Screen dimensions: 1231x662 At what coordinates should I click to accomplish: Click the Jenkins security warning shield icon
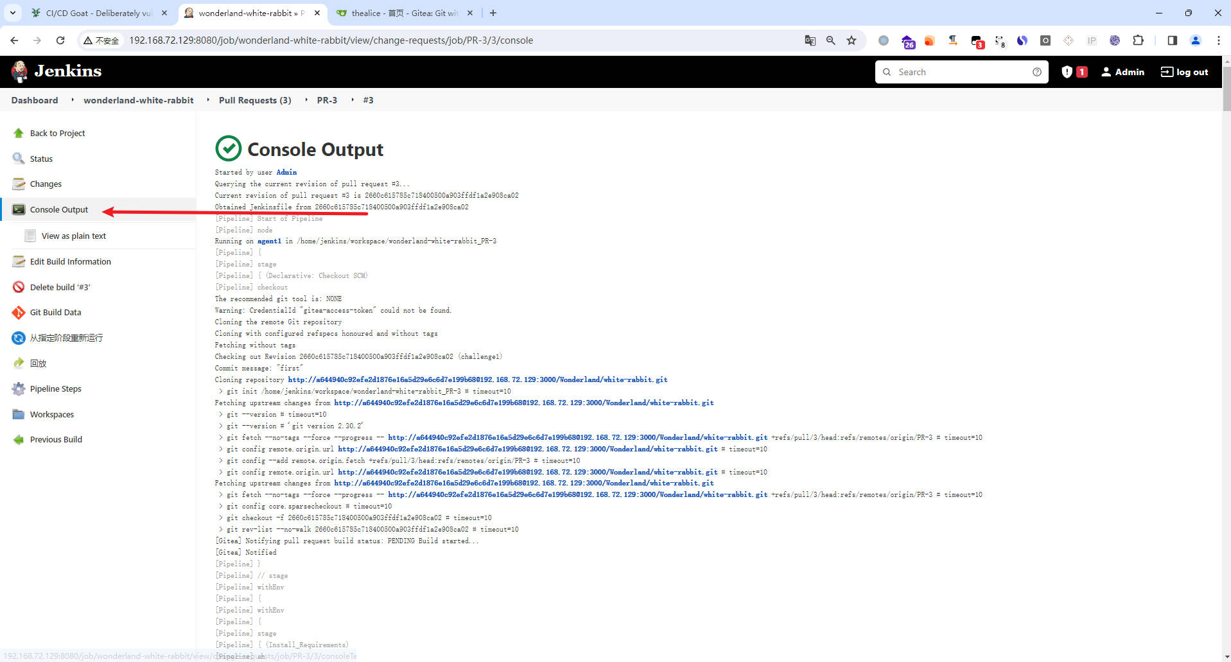pos(1067,72)
